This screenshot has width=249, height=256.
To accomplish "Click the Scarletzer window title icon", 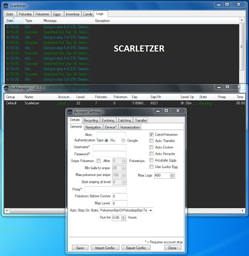I will (6, 6).
